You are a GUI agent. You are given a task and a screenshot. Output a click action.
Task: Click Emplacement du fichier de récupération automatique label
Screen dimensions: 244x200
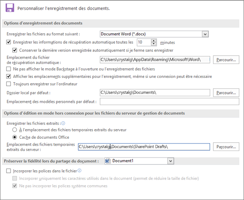(34, 60)
